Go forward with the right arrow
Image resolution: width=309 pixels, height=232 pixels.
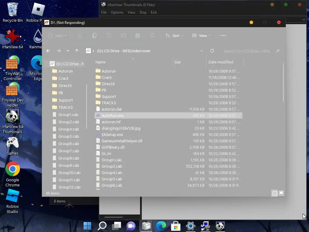(x=59, y=51)
